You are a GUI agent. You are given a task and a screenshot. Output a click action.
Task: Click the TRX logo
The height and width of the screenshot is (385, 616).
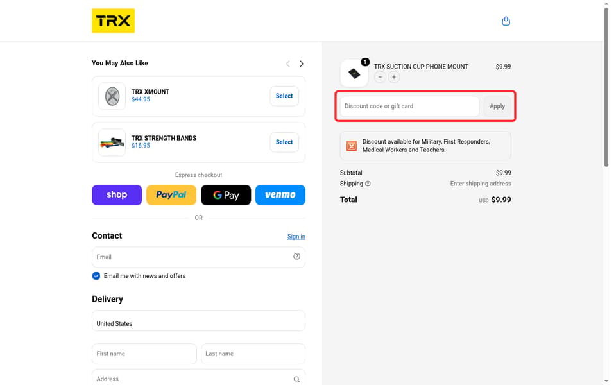[113, 21]
